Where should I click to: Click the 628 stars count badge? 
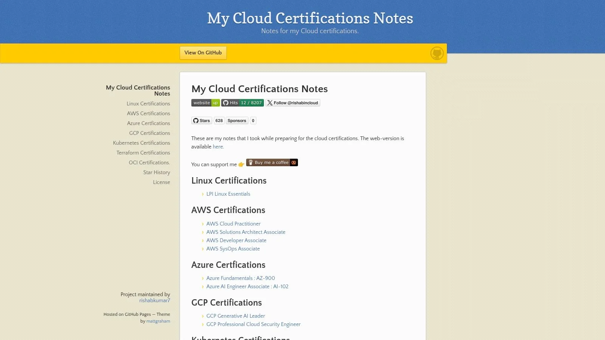pos(219,121)
